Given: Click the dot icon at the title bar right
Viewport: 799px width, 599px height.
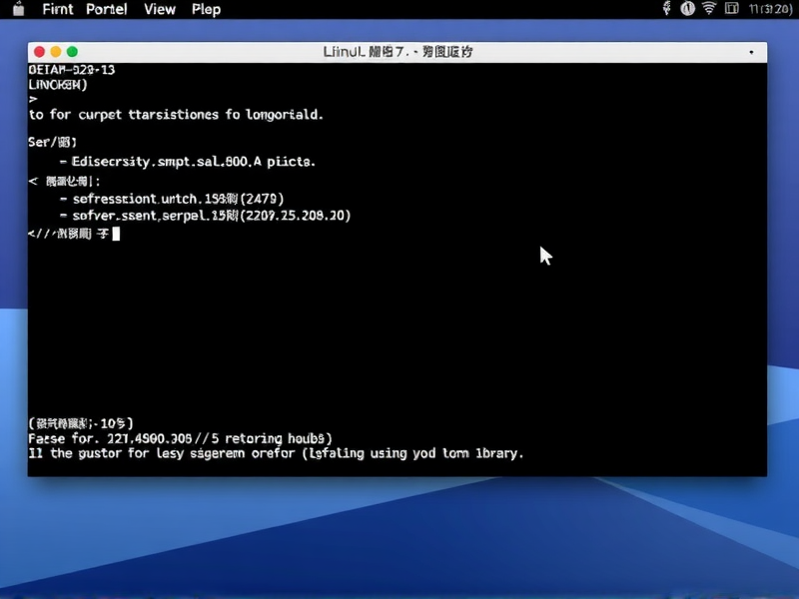Looking at the screenshot, I should click(x=750, y=51).
